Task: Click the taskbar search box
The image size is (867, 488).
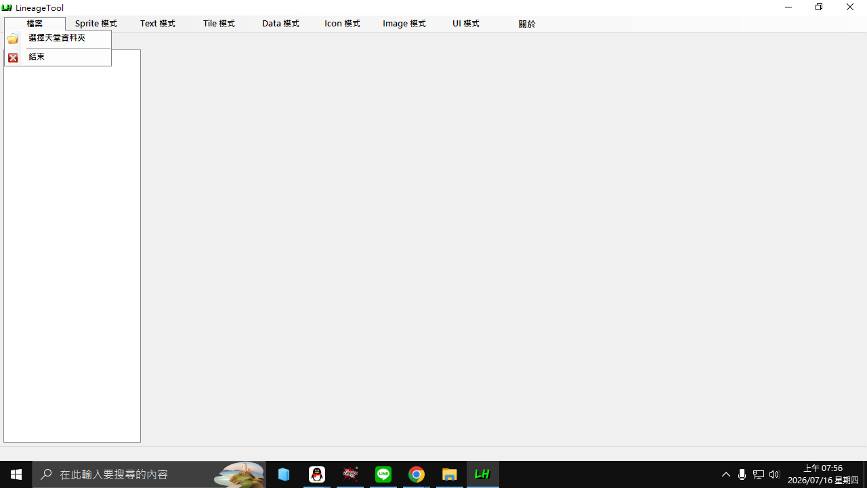Action: point(149,474)
